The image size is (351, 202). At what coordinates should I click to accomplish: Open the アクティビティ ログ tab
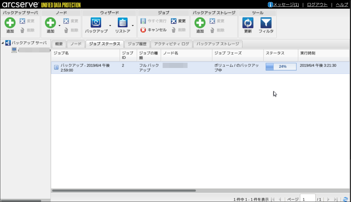[x=171, y=44]
